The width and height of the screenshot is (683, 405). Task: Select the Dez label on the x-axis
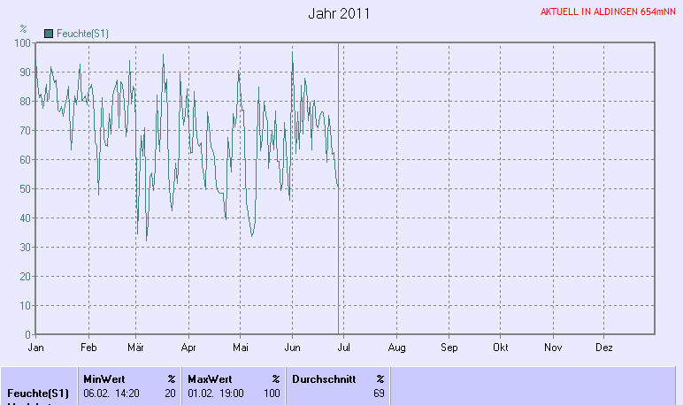605,348
